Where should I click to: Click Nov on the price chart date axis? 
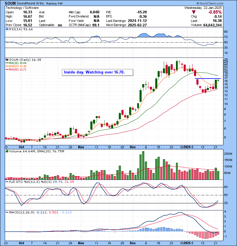coord(81,147)
